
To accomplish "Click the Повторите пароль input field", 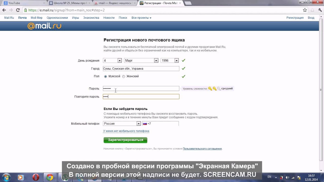I will point(141,97).
